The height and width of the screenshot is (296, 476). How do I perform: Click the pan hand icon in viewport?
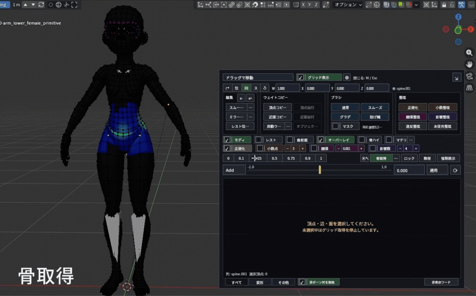[469, 65]
